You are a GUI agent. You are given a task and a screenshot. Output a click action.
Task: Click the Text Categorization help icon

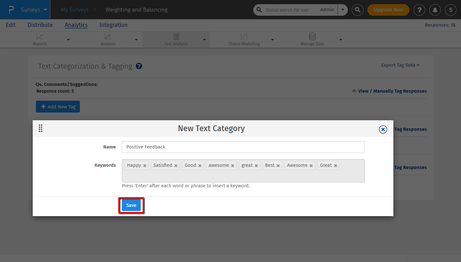(x=139, y=66)
